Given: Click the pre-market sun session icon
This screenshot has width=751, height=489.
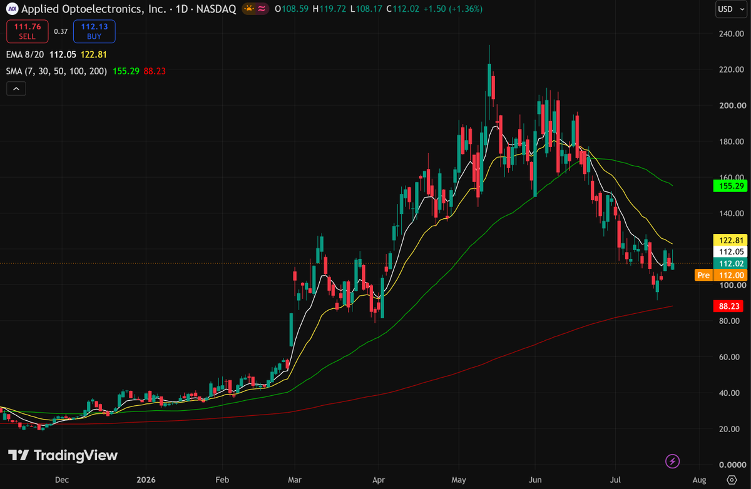Looking at the screenshot, I should coord(250,9).
